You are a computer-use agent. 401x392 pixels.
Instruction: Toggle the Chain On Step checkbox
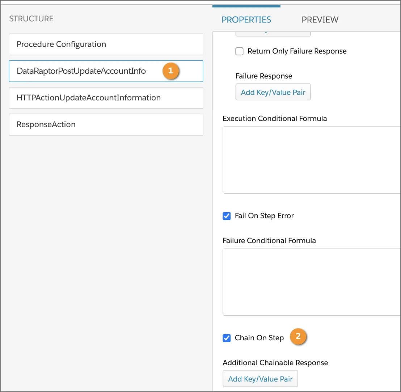click(227, 338)
